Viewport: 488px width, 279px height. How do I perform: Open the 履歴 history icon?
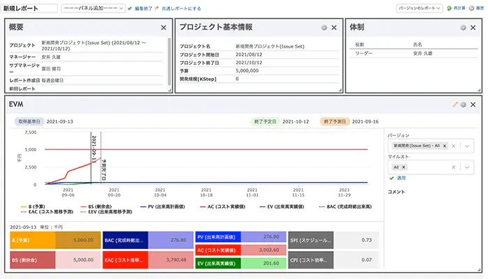471,8
